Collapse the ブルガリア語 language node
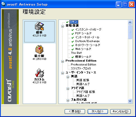 pos(68,100)
